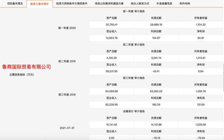Click 净利润 header in 2018 section
Viewport: 224px width, 140px height.
coord(201,98)
